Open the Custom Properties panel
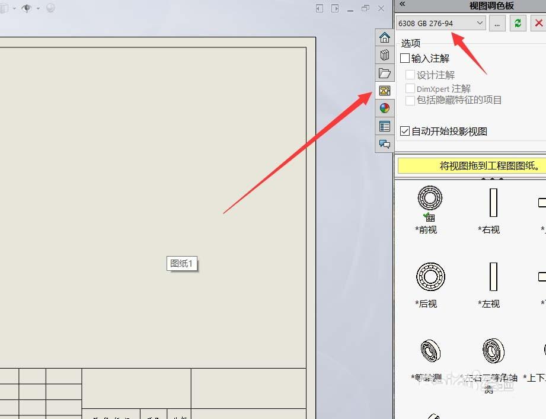 [385, 126]
